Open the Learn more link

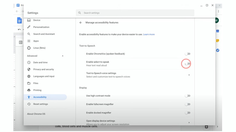coord(149,34)
